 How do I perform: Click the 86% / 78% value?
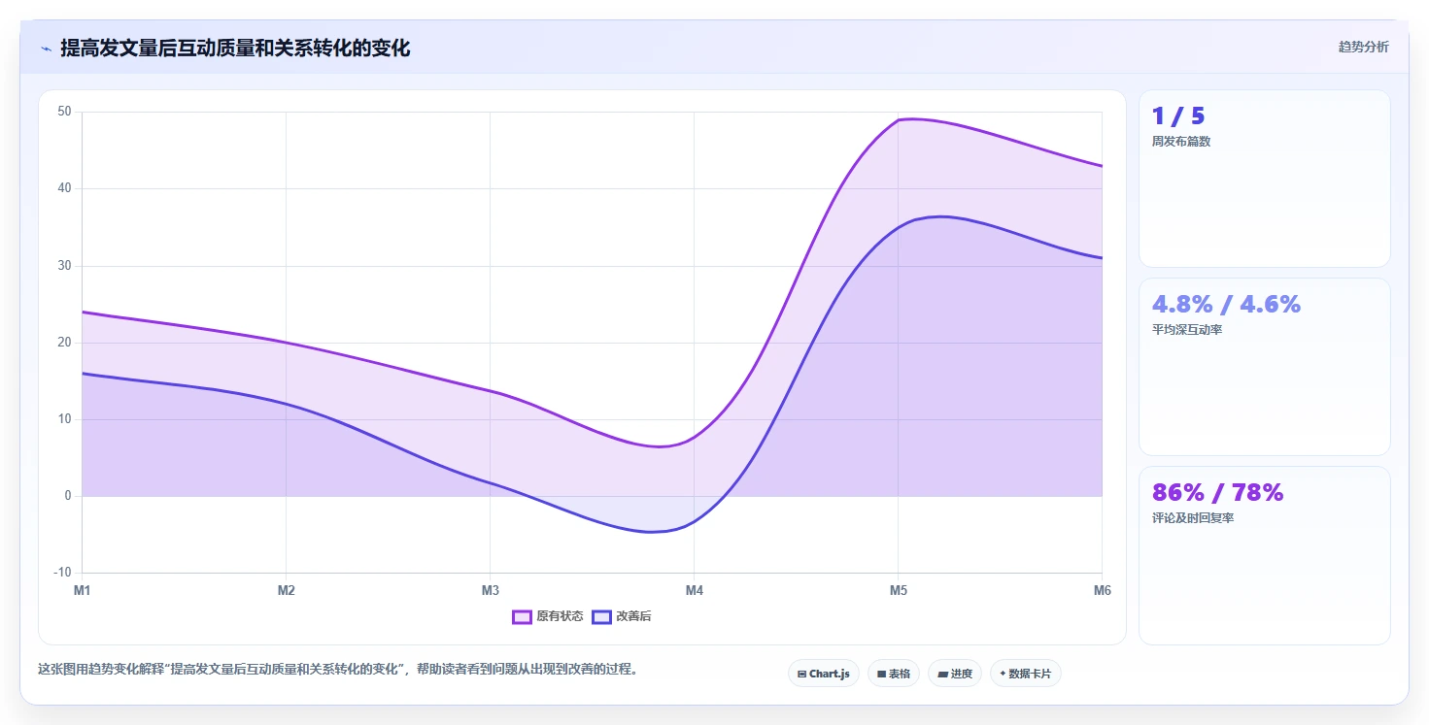pyautogui.click(x=1218, y=493)
